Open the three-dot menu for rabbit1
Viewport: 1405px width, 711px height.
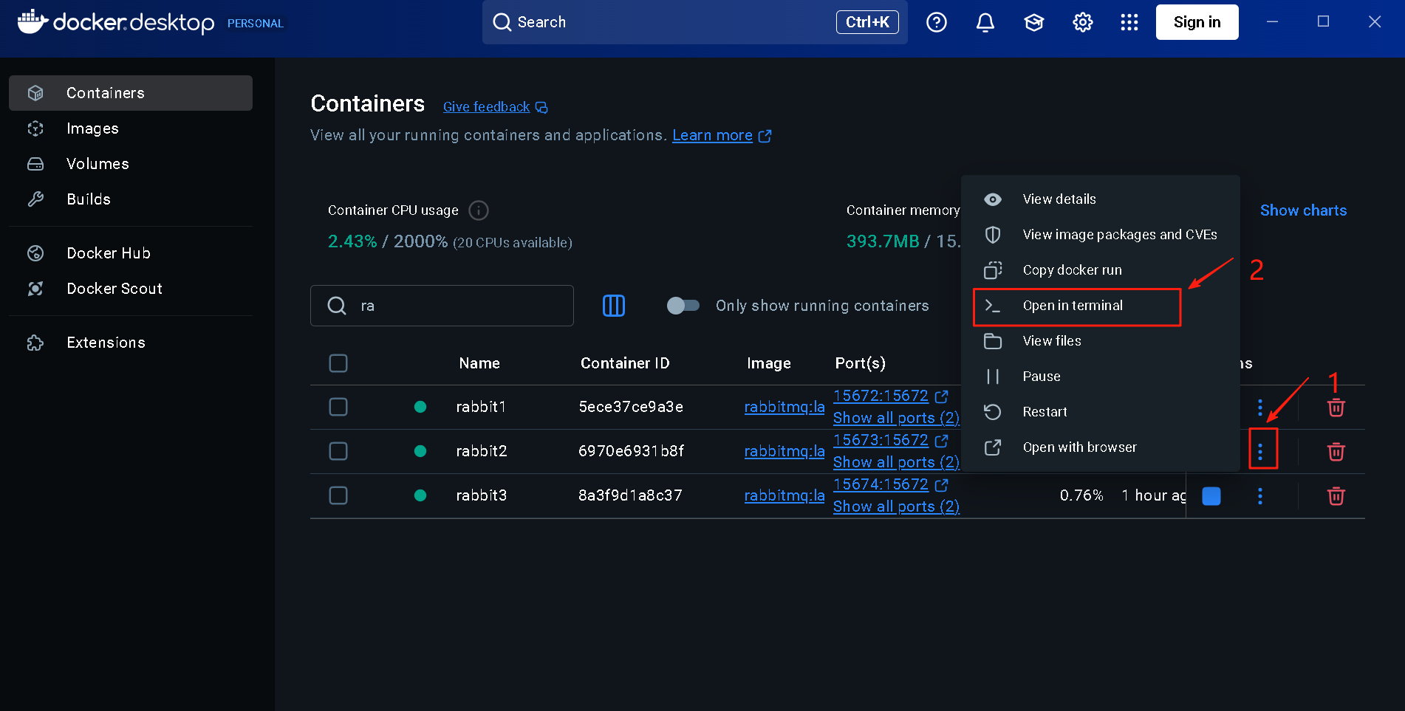[x=1259, y=408]
